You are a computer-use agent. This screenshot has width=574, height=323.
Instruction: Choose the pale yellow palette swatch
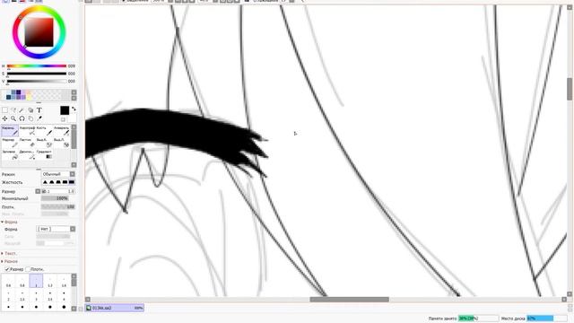(x=29, y=97)
